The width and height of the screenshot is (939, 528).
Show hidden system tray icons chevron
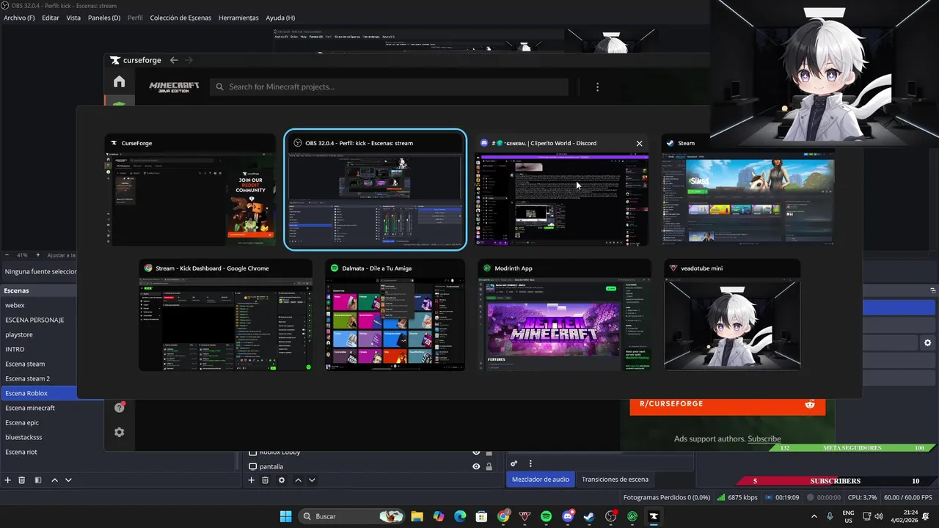pos(814,516)
